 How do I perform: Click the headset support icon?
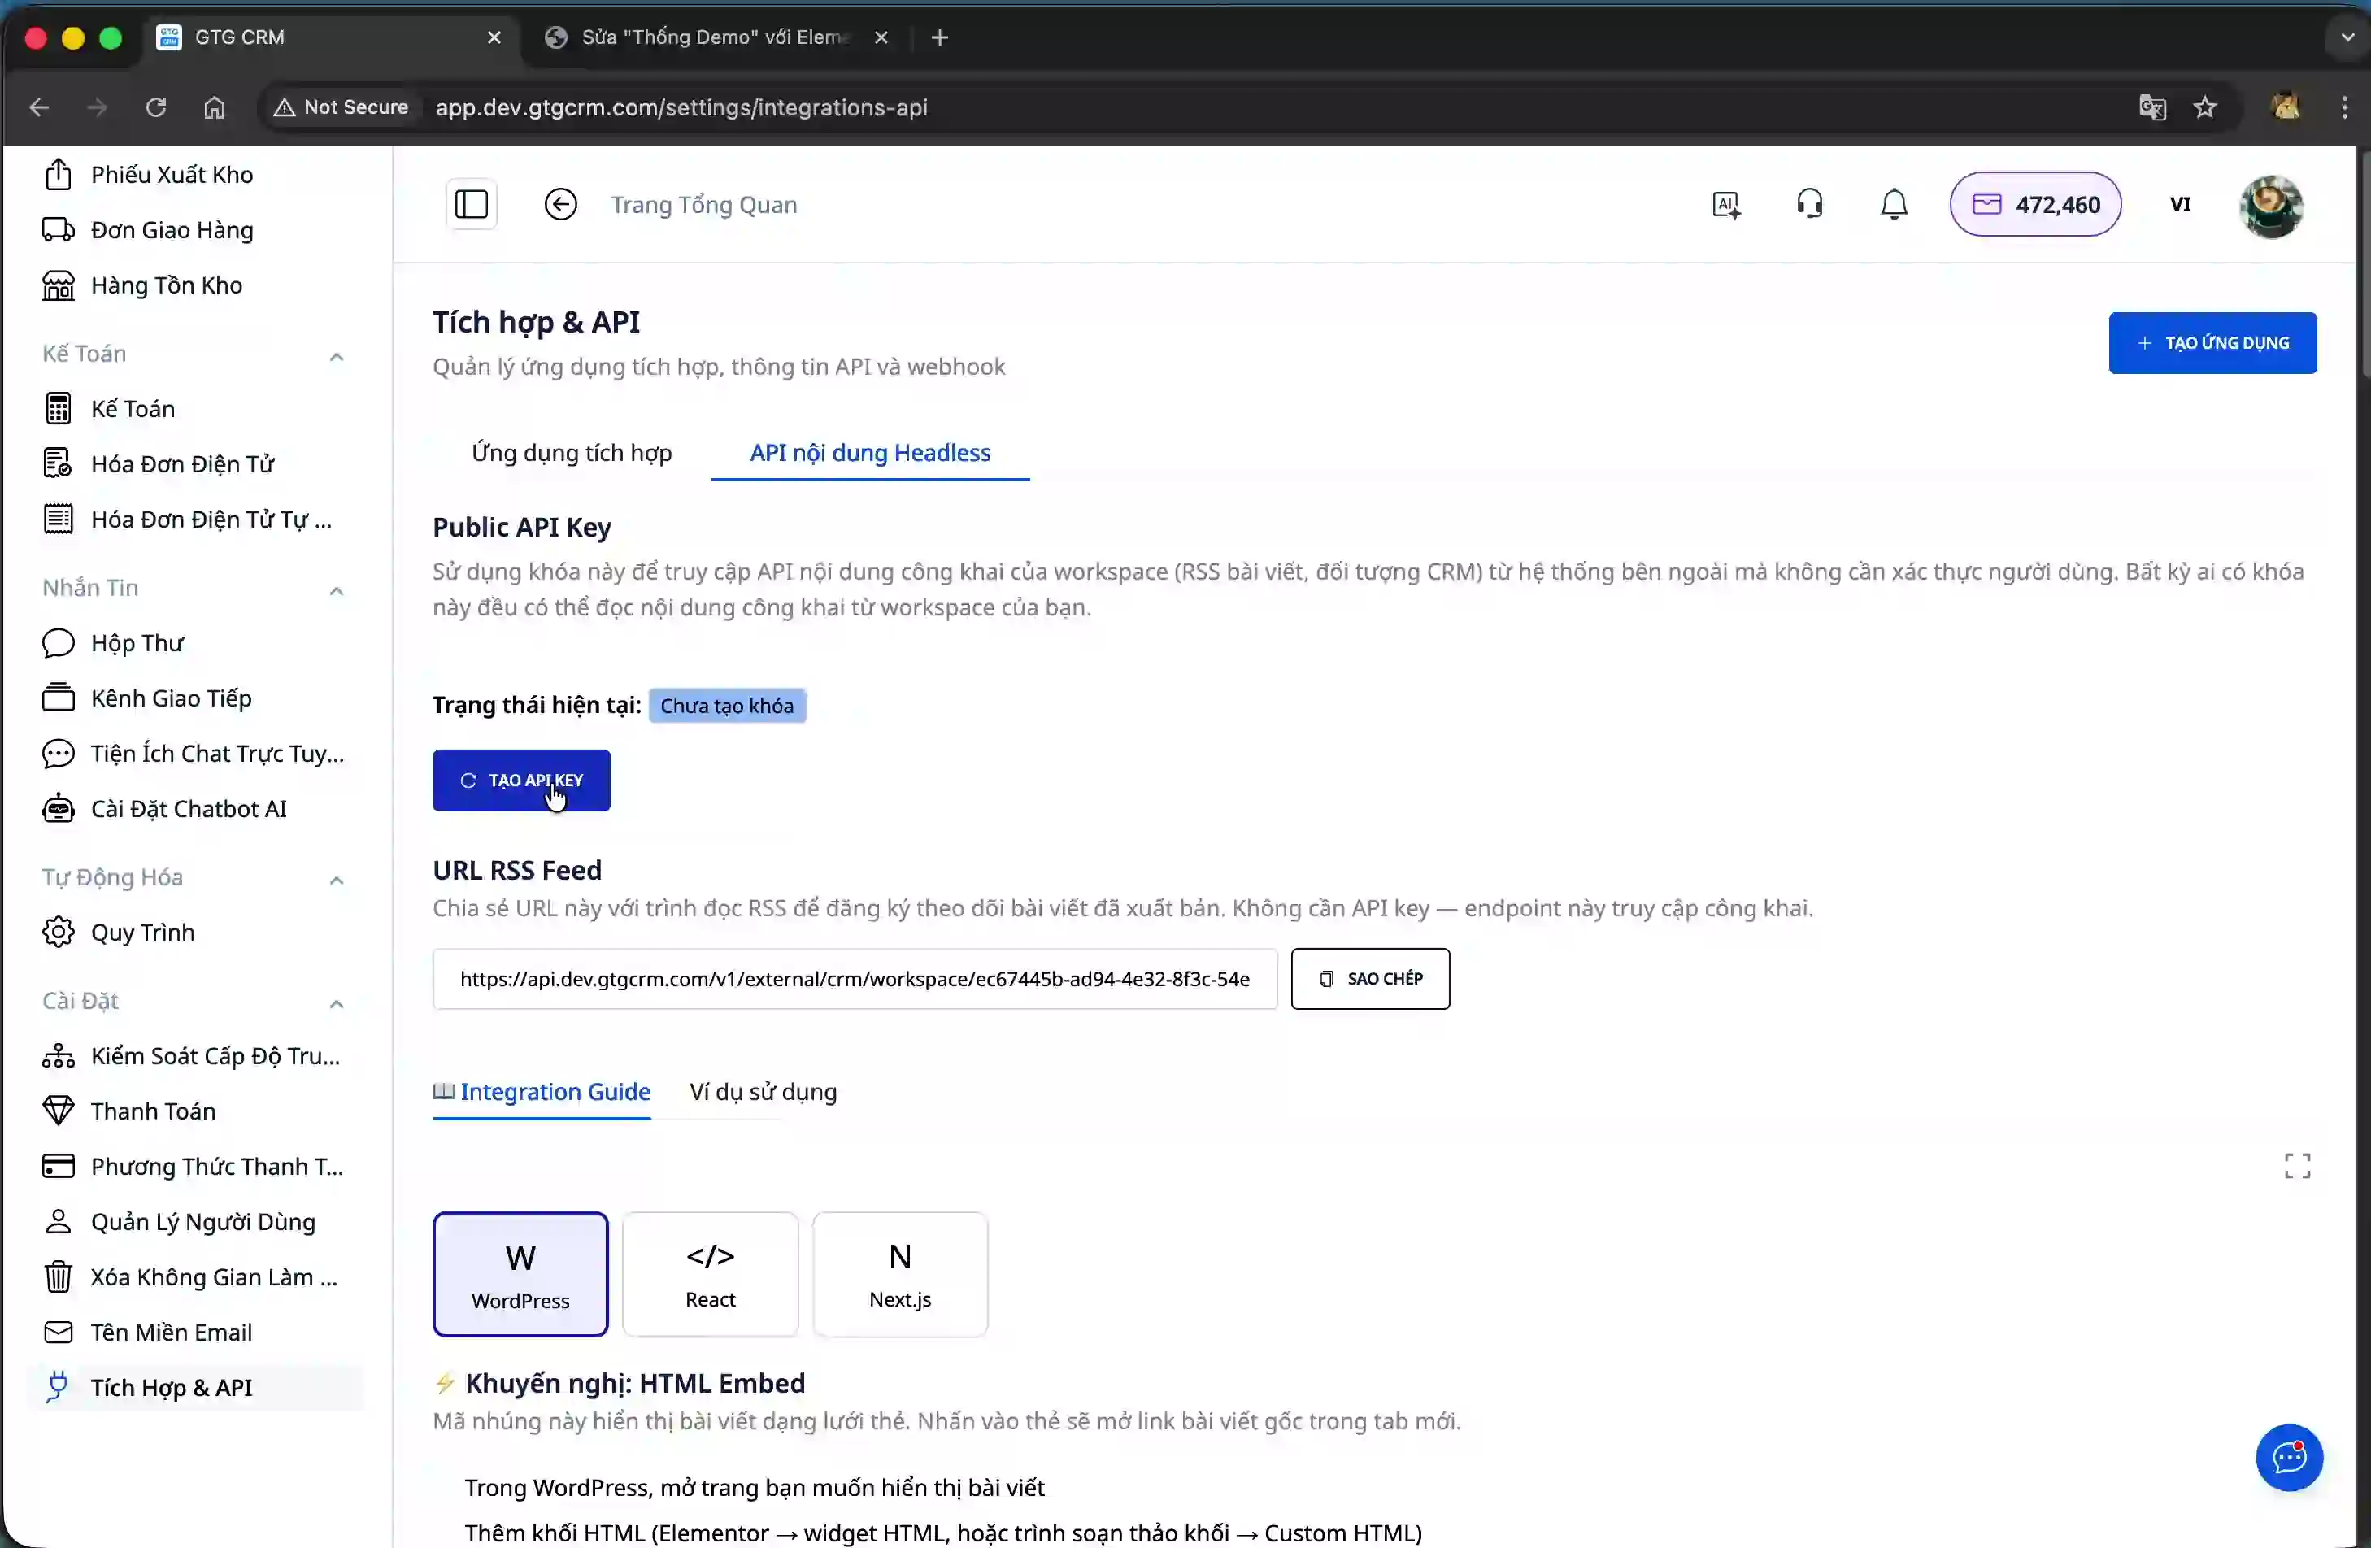[x=1810, y=203]
